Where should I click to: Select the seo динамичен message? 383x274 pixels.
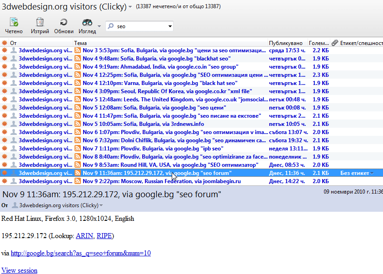click(192, 140)
